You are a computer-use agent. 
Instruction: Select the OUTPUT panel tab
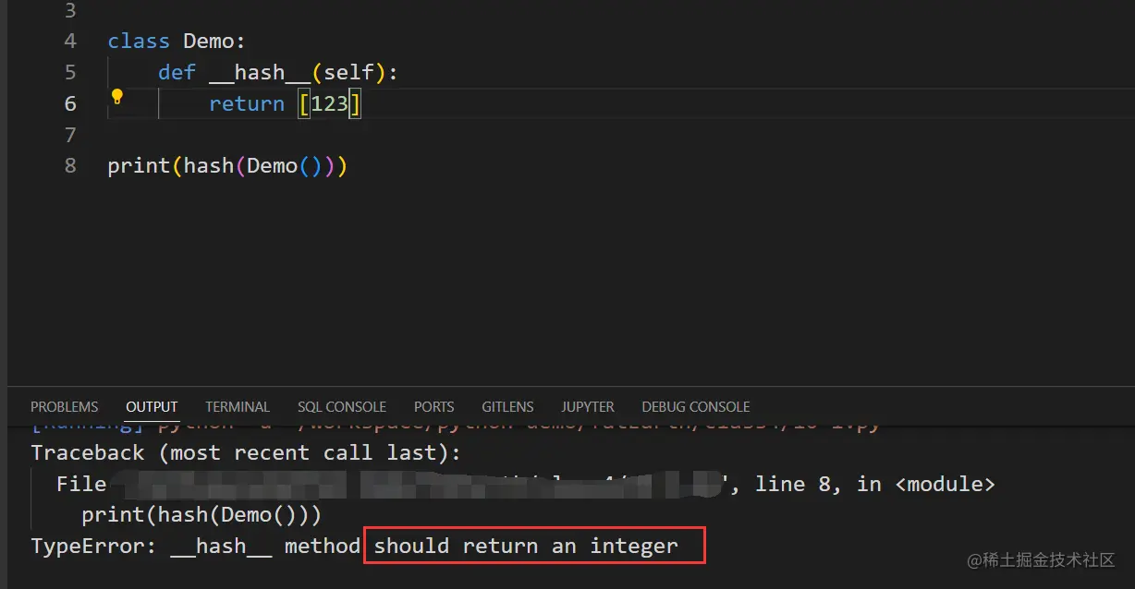tap(152, 406)
